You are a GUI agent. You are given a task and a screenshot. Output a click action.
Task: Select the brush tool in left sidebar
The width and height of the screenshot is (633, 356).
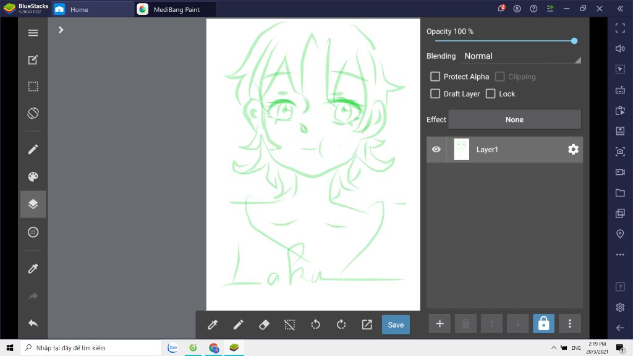click(33, 150)
